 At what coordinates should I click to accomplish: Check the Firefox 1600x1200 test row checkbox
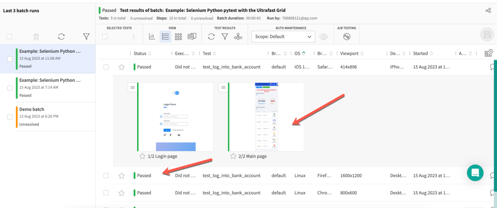(x=106, y=175)
